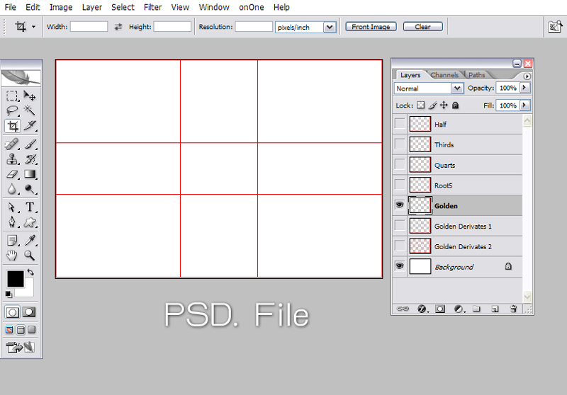
Task: Open the pixels/inch units dropdown
Action: 330,27
